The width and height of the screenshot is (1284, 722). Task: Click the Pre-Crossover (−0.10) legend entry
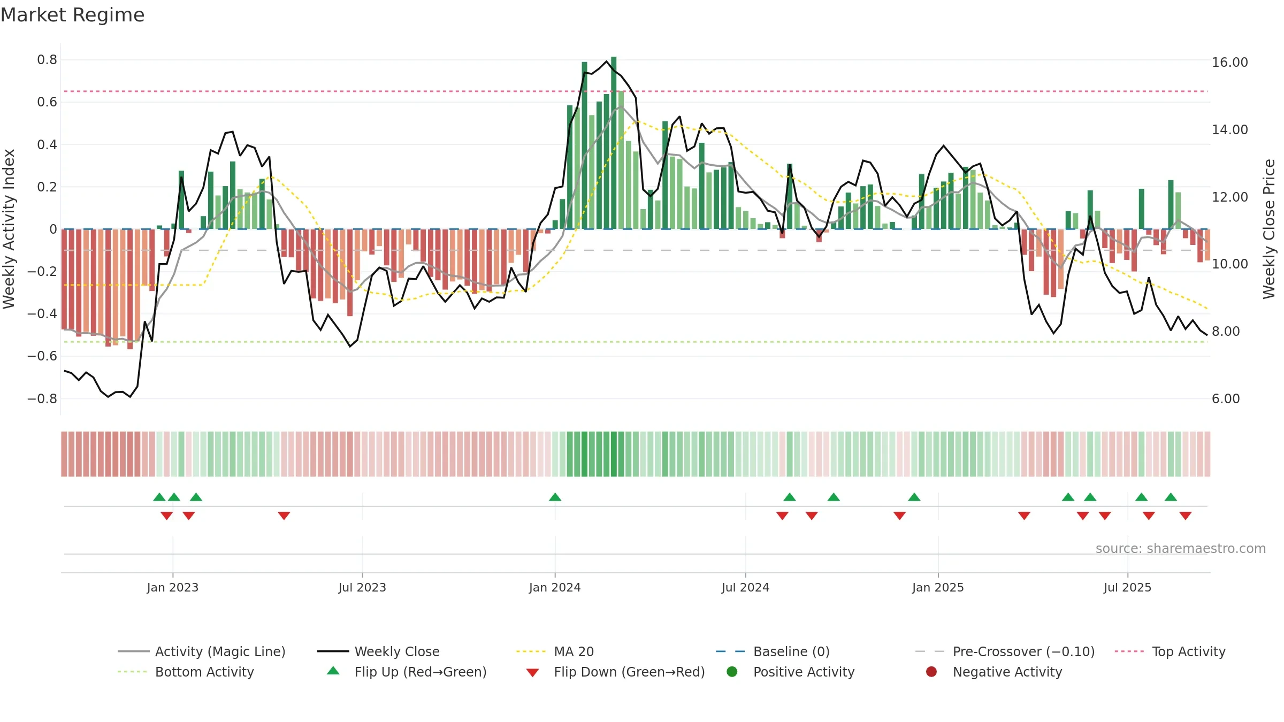[1005, 651]
